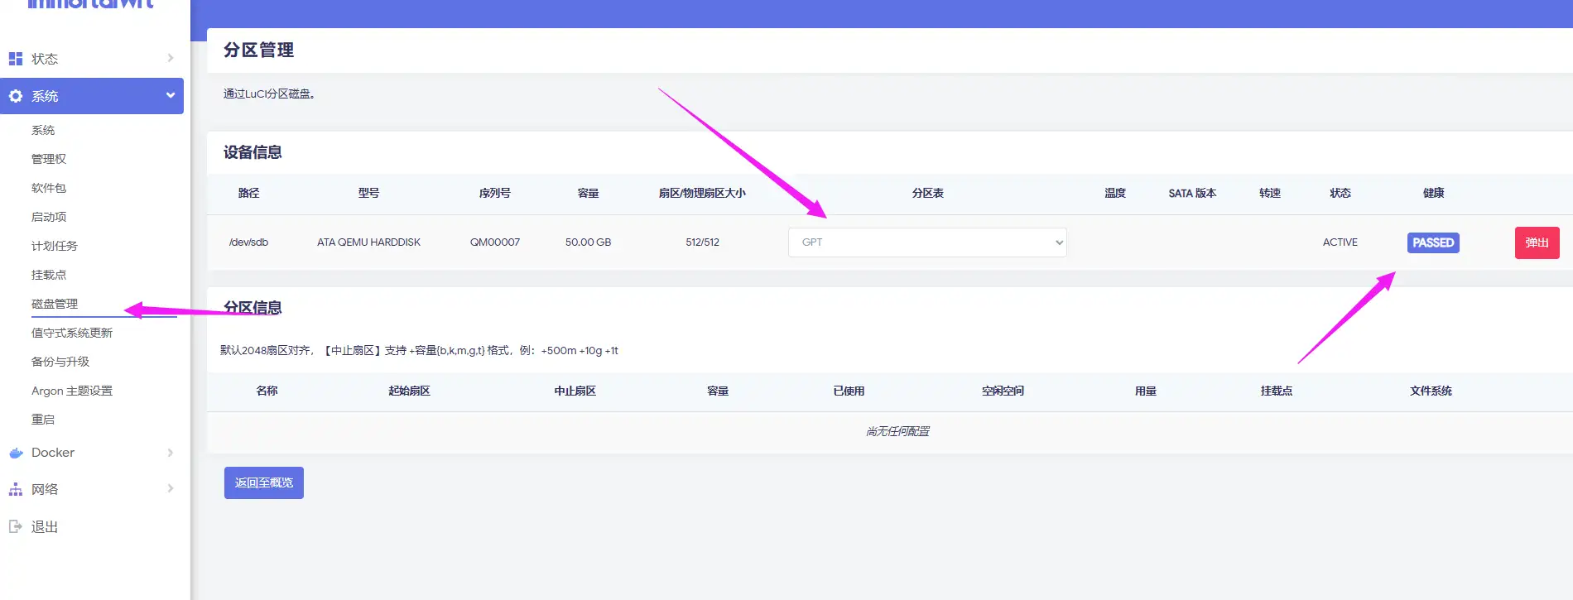
Task: Open Argon 主题设置 in the sidebar
Action: click(x=72, y=391)
